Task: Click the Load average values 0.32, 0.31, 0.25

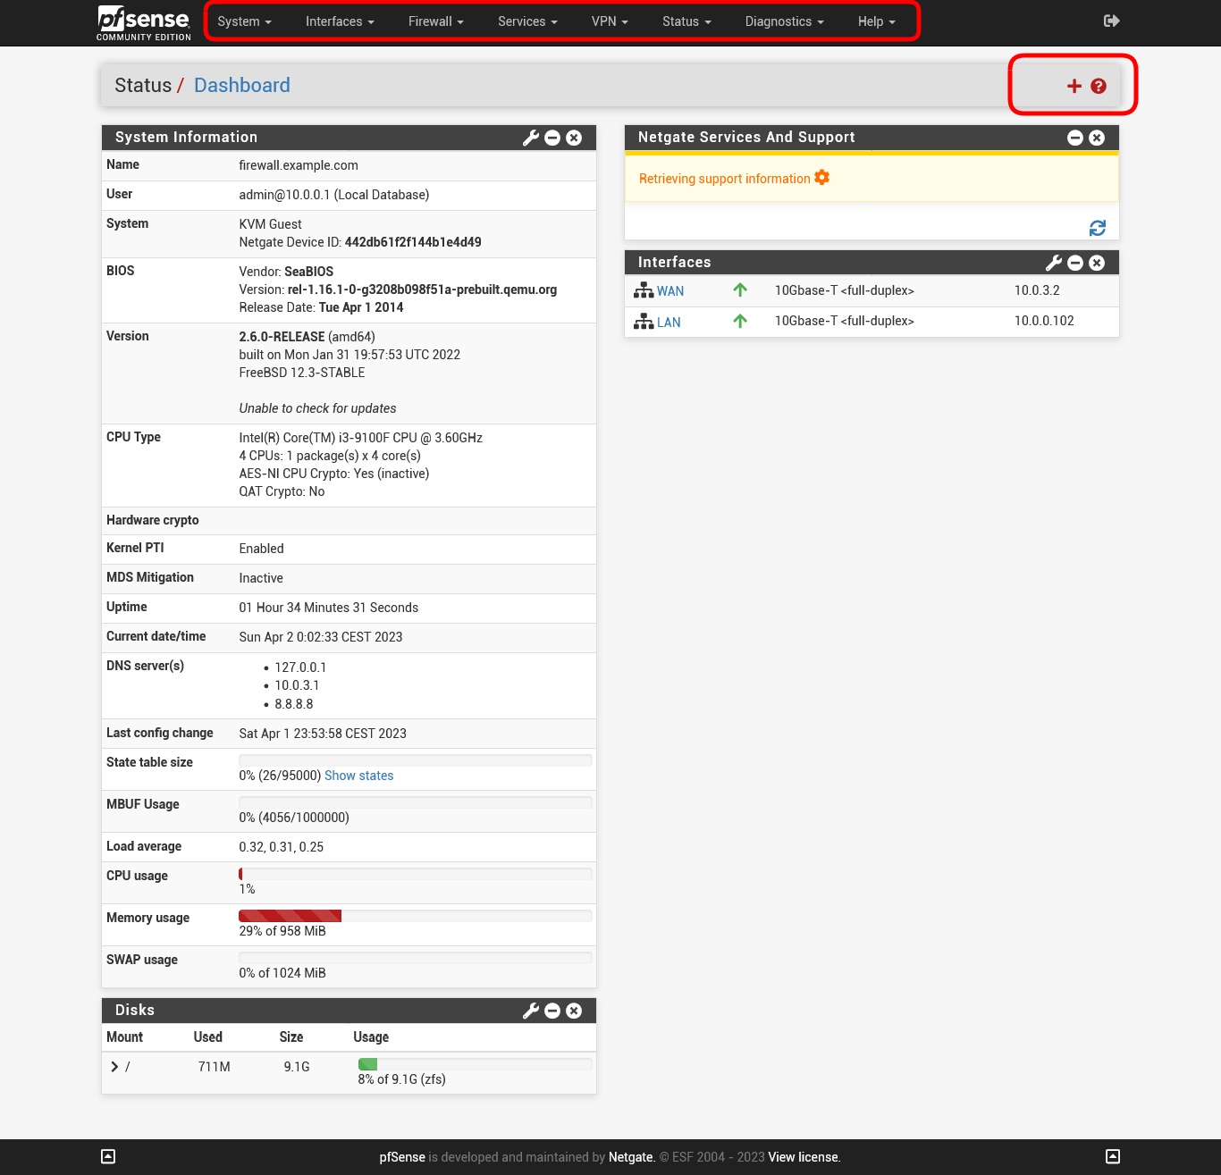Action: coord(281,847)
